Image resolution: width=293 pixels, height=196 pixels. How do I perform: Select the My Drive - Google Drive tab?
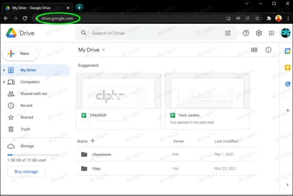click(37, 8)
